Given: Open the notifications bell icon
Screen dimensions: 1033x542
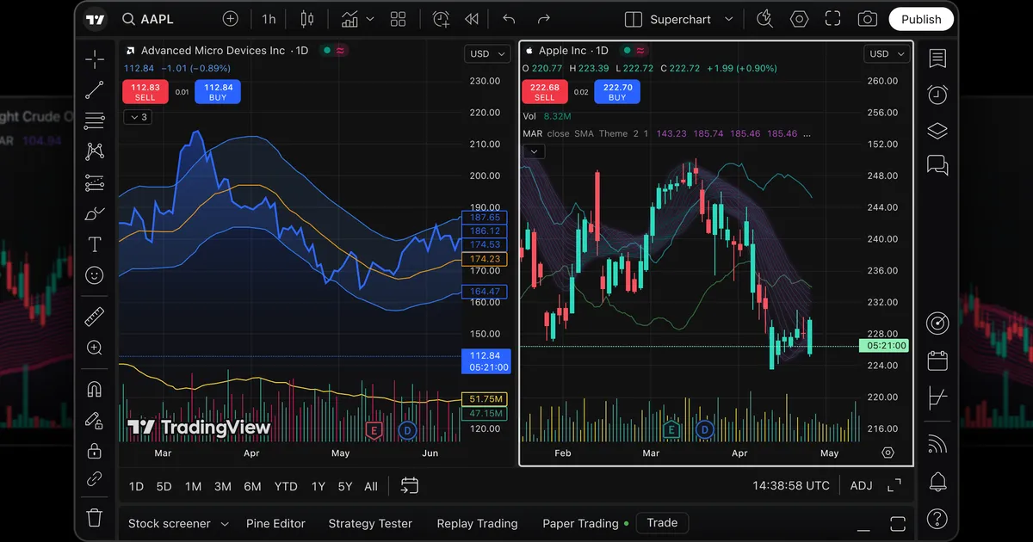Looking at the screenshot, I should point(937,482).
